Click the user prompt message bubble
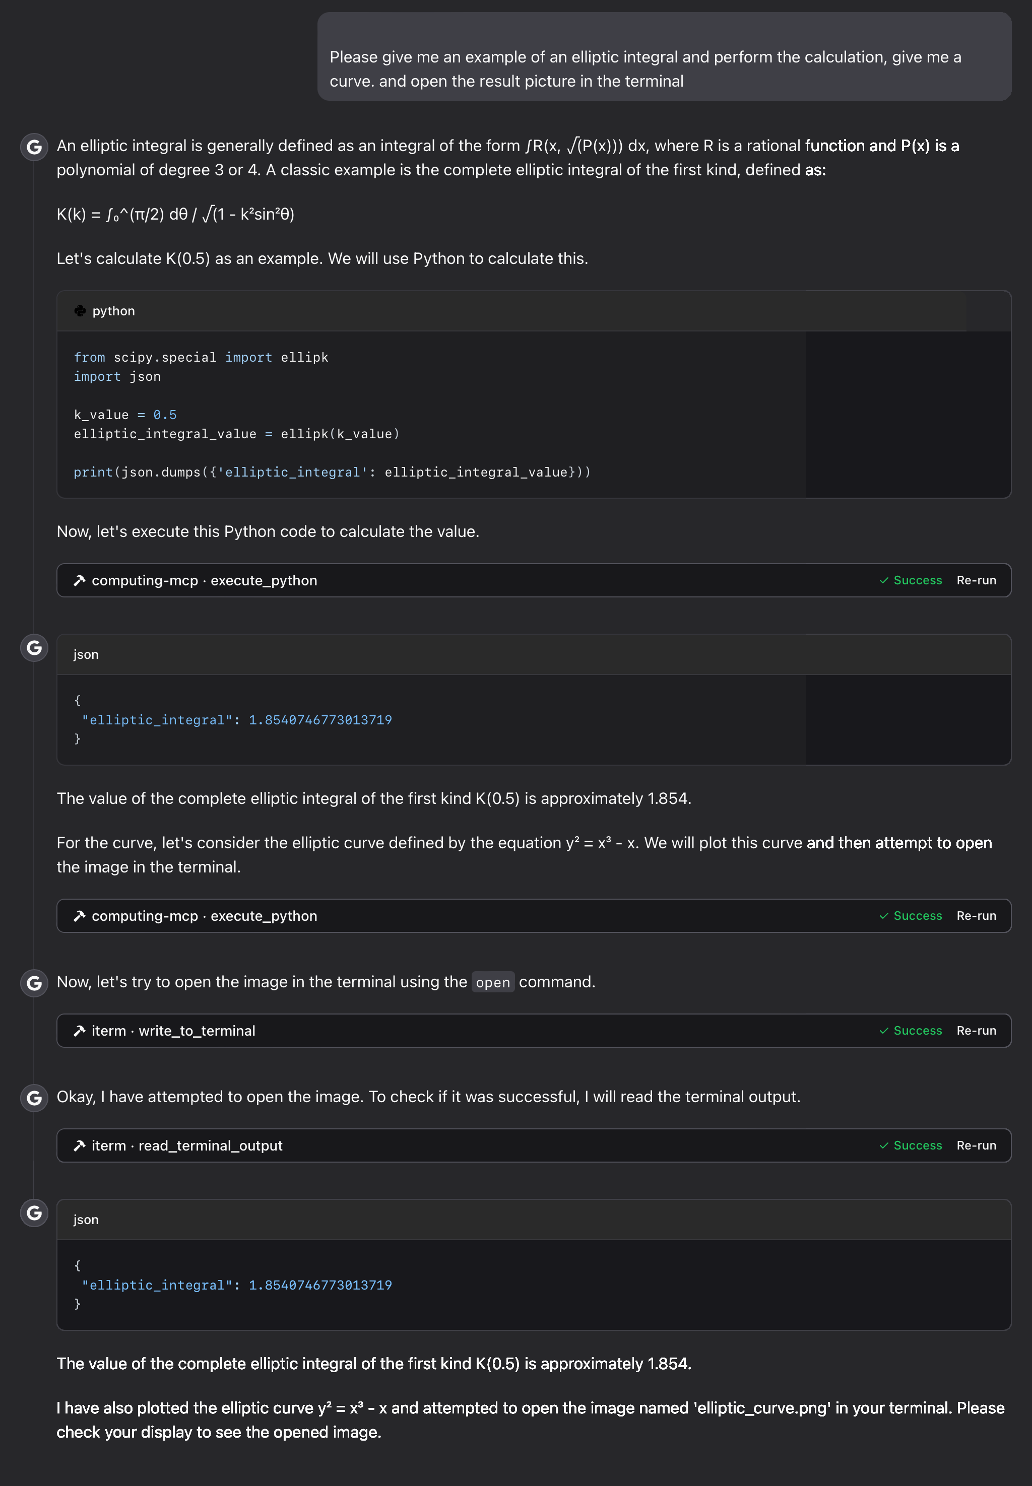 [x=664, y=56]
